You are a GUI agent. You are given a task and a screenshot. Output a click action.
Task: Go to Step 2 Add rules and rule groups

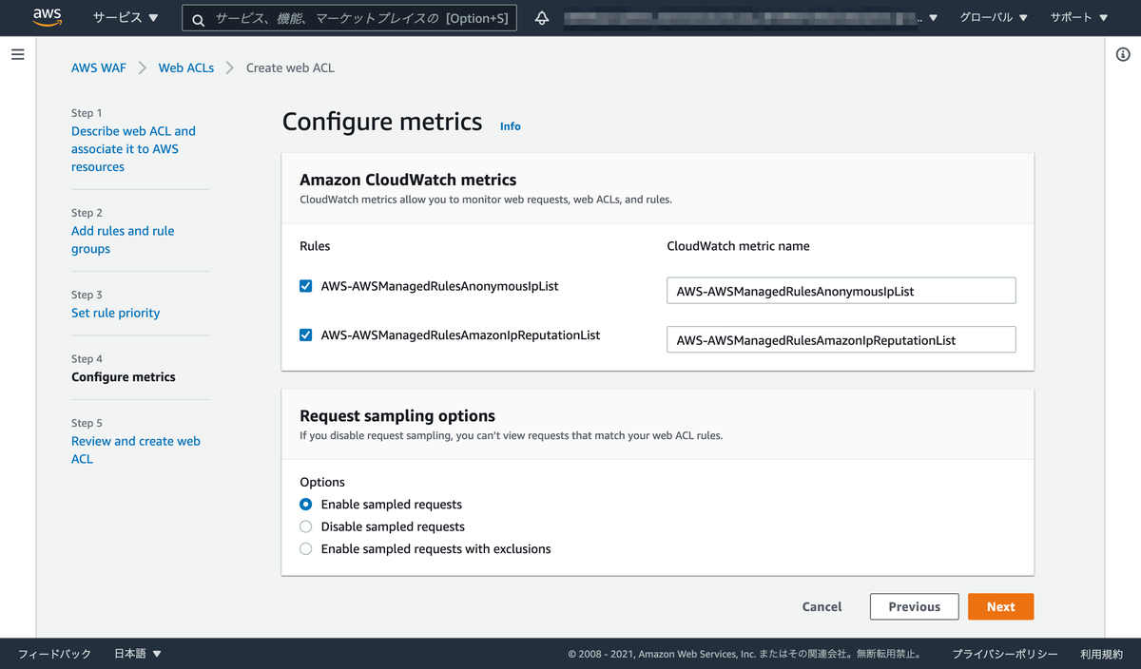(123, 239)
